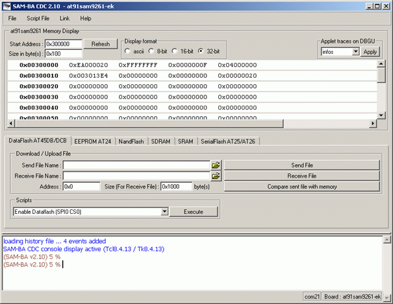Click console scroll down arrow

coord(387,298)
